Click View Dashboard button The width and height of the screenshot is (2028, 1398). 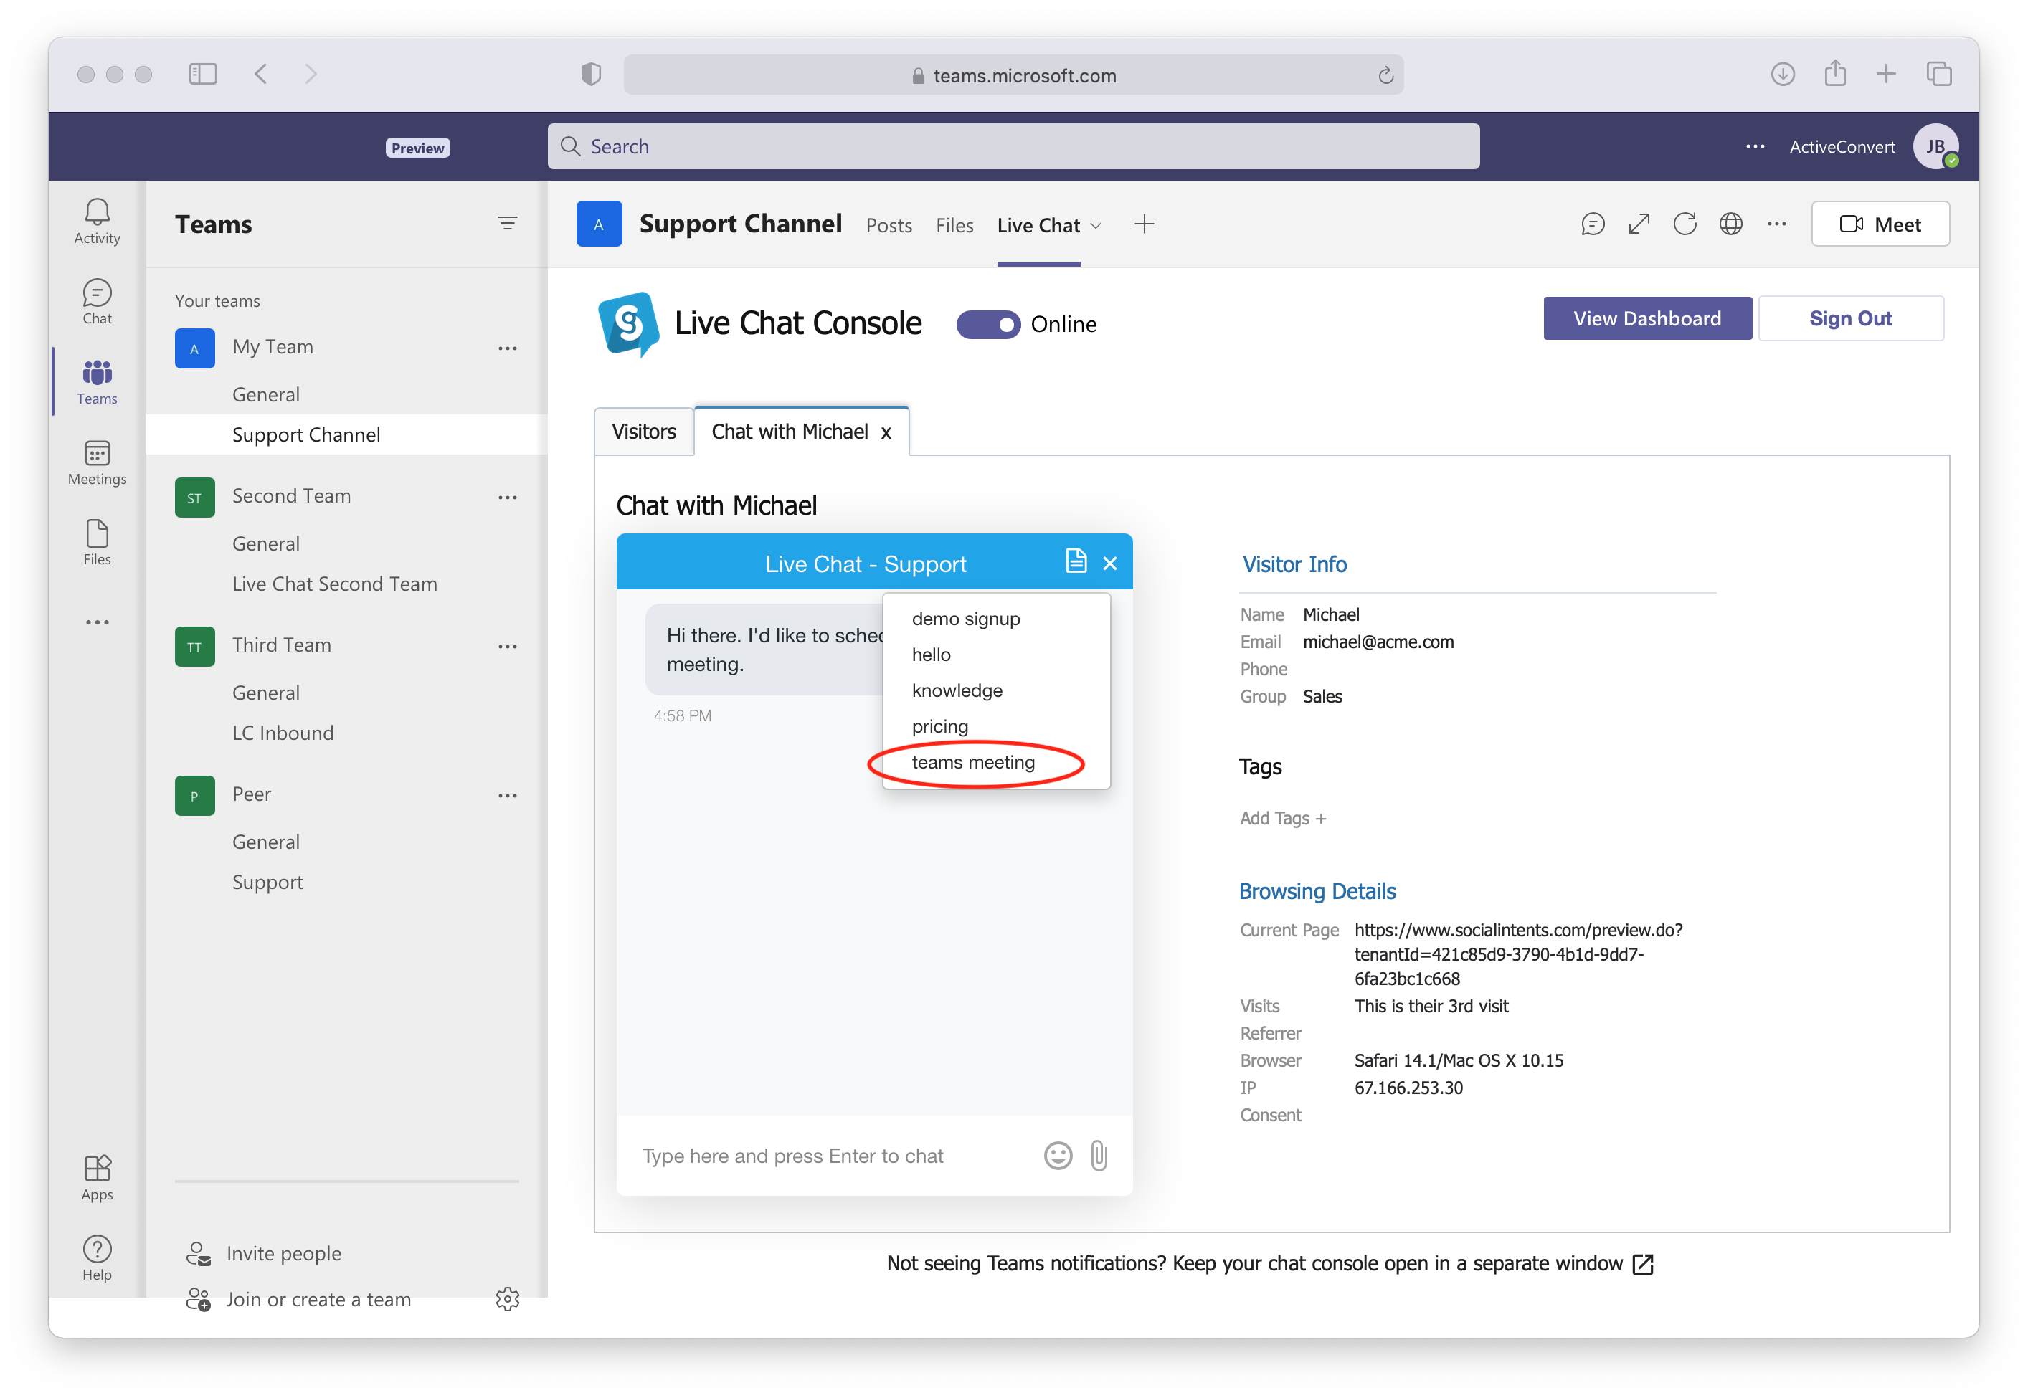point(1646,318)
